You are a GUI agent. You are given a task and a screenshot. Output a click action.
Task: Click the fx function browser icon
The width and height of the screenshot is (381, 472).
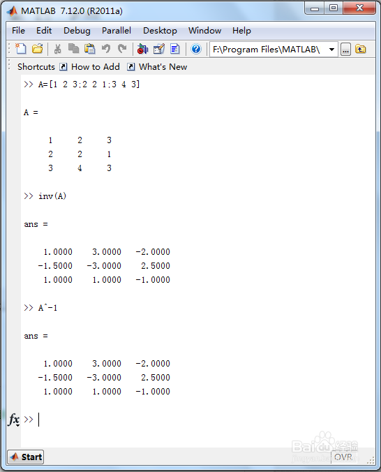[13, 420]
